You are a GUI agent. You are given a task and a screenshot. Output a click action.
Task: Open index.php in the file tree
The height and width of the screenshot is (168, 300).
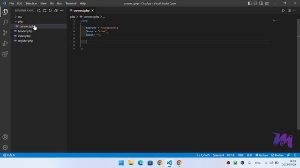click(39, 36)
